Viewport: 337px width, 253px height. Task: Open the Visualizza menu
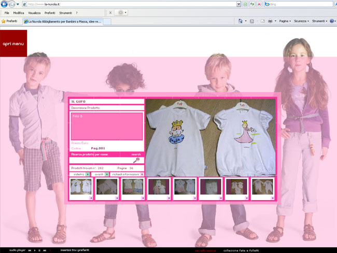click(34, 13)
